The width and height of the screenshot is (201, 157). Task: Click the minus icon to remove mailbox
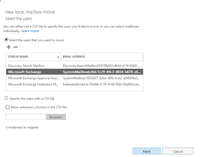[16, 47]
